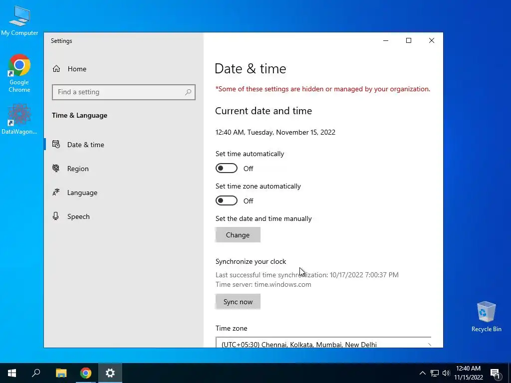Click the current date and time text

click(x=275, y=132)
